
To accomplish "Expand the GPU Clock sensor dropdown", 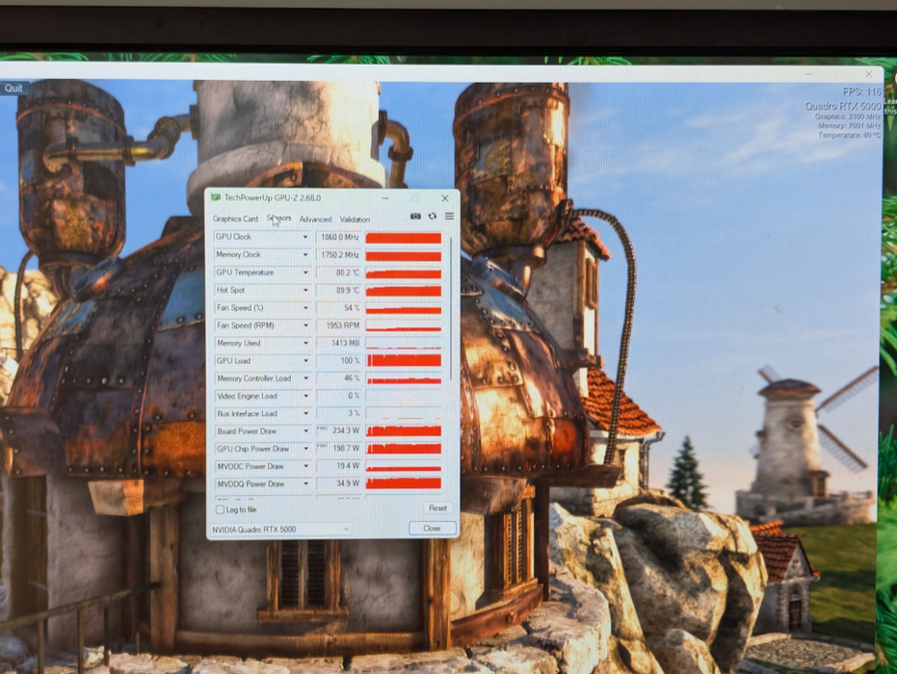I will [304, 237].
